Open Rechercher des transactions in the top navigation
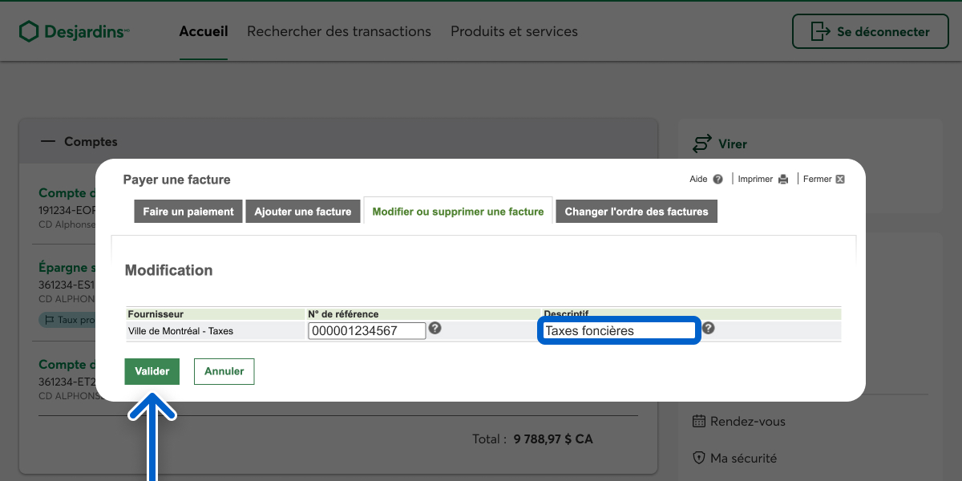 339,32
